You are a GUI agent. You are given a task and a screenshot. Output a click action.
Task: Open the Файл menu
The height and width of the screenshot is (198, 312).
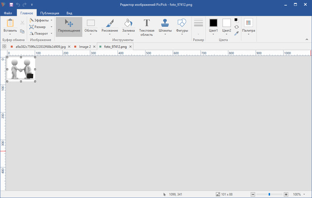pyautogui.click(x=8, y=13)
